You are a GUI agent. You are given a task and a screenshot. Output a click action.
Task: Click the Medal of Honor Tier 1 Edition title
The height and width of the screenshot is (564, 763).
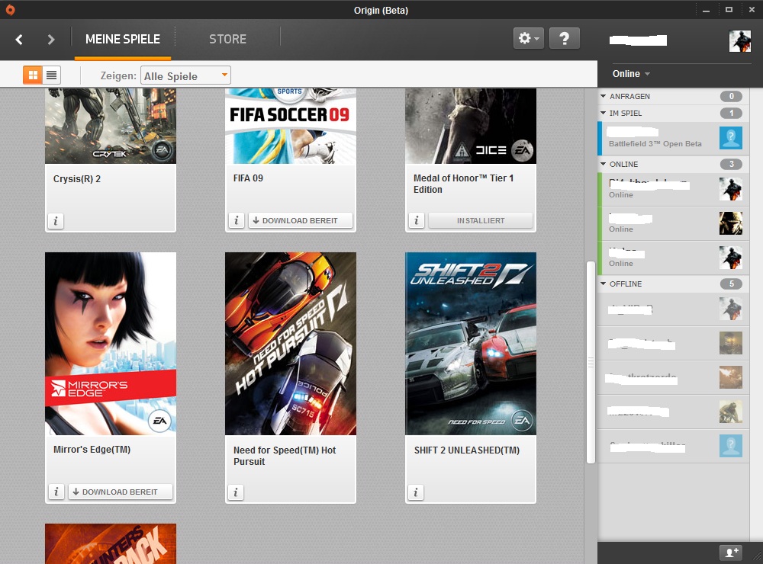(464, 184)
